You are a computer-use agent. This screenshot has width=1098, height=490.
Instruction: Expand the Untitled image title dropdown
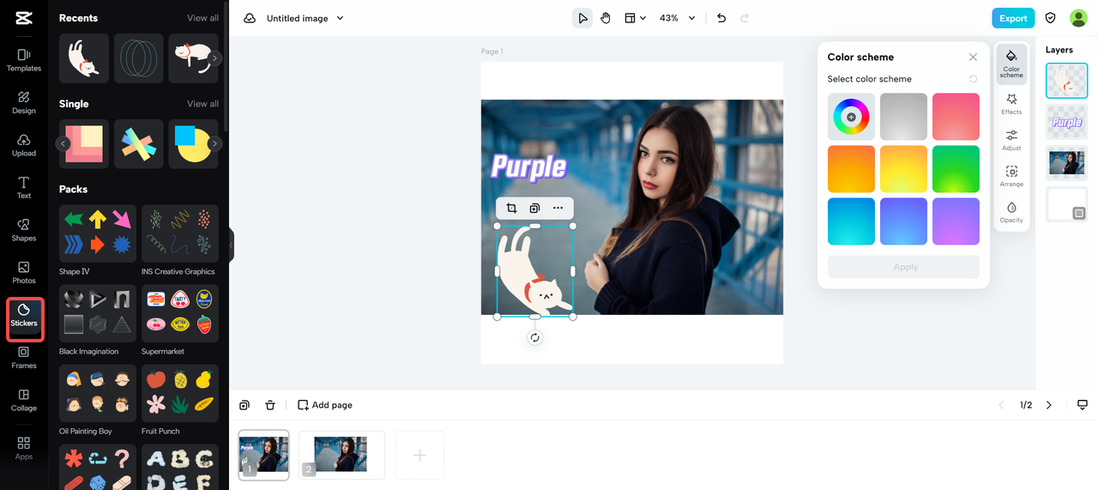tap(340, 18)
